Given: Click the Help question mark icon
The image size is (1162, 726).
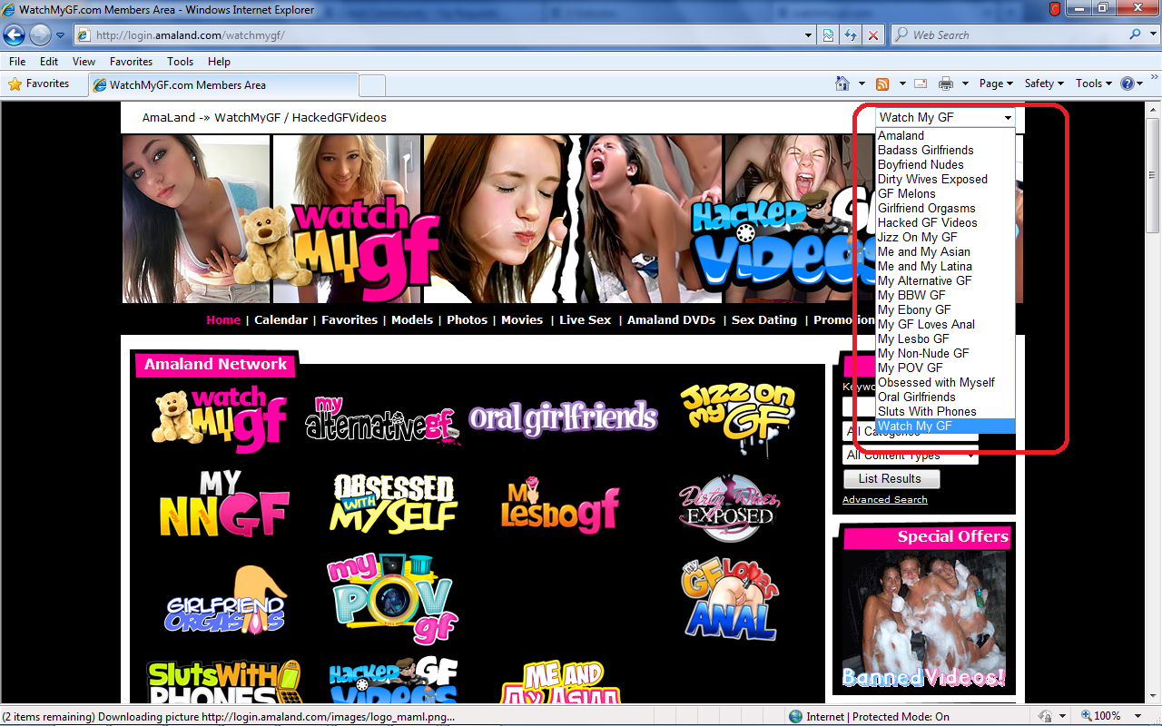Looking at the screenshot, I should coord(1128,83).
